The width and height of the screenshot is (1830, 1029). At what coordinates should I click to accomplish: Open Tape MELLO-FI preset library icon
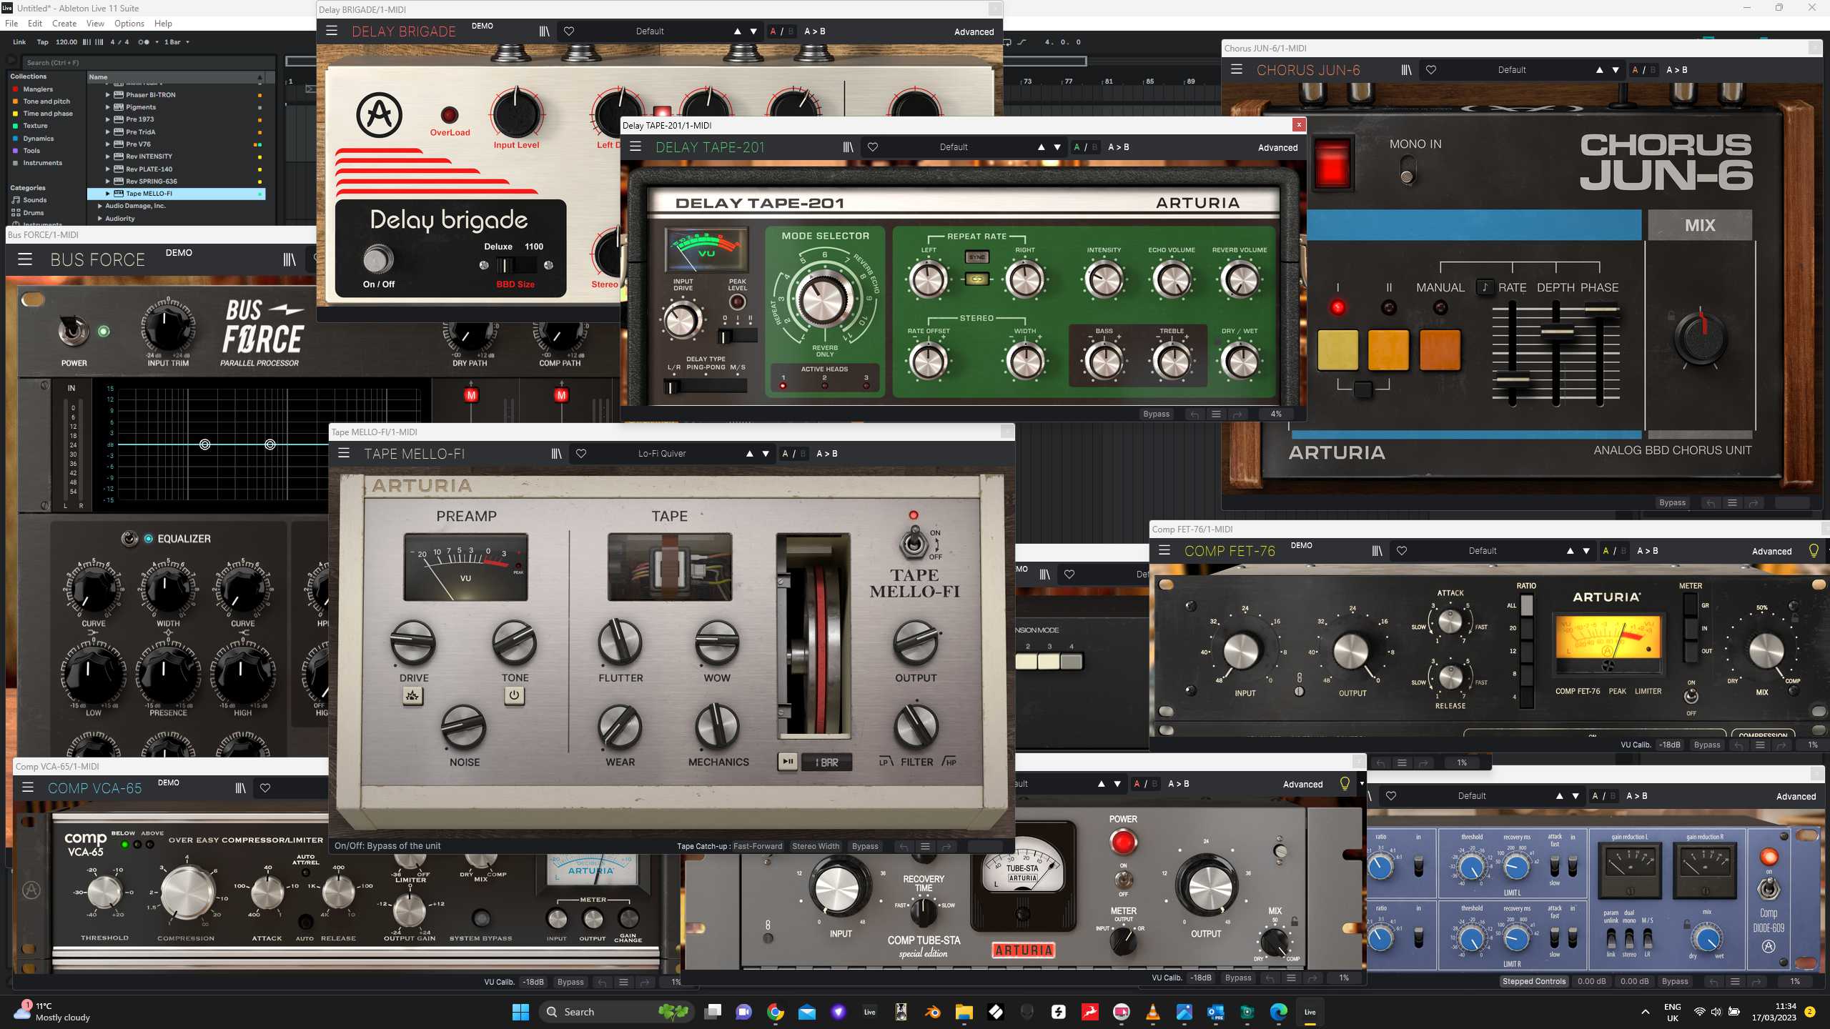click(556, 453)
